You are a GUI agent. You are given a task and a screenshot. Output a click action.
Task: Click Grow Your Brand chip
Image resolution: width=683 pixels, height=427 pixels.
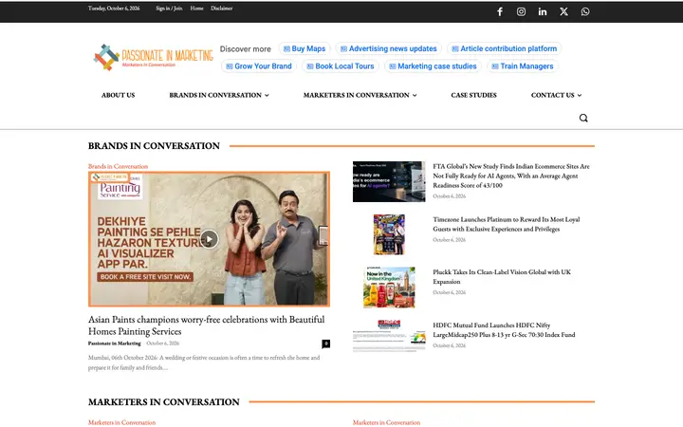(259, 66)
